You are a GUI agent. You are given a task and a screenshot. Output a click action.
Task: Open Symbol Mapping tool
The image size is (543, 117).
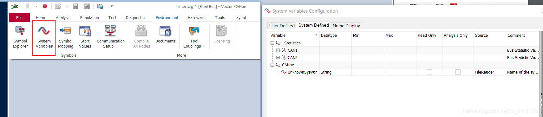[66, 37]
